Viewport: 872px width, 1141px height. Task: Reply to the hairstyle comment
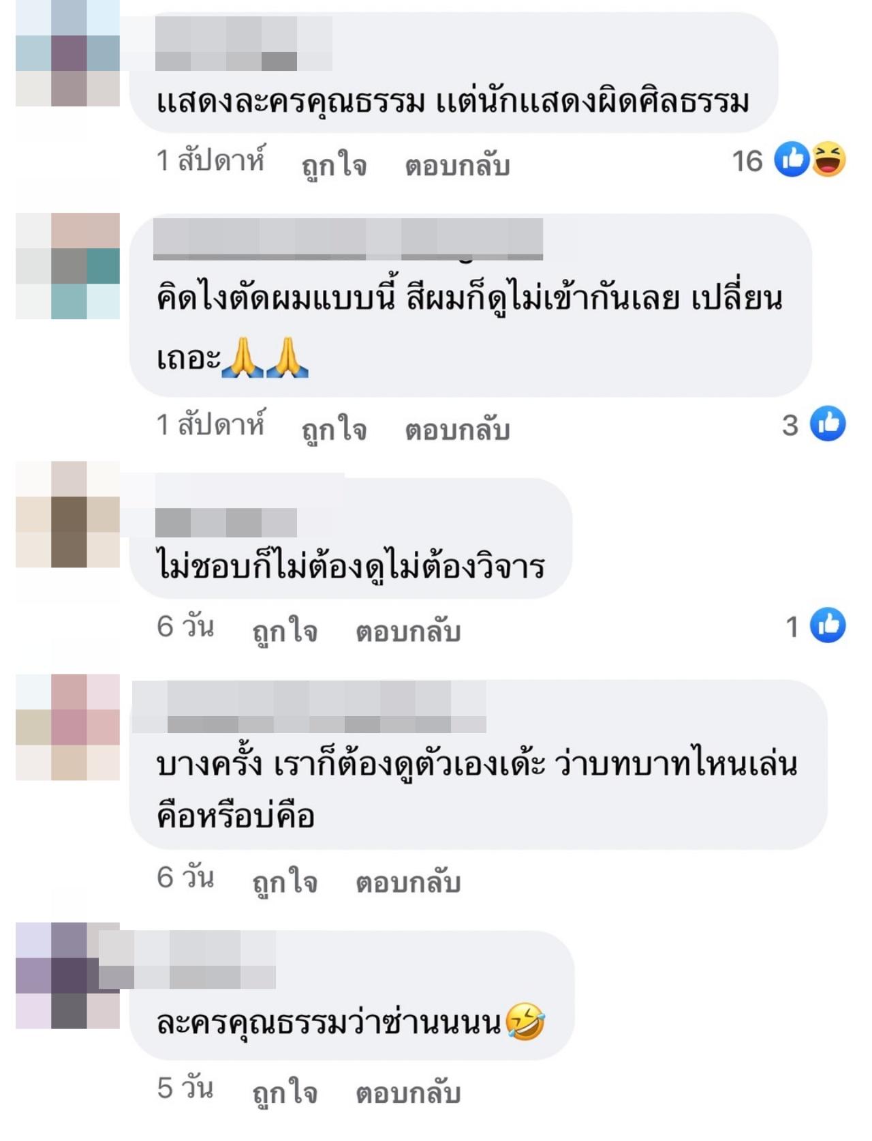coord(457,429)
